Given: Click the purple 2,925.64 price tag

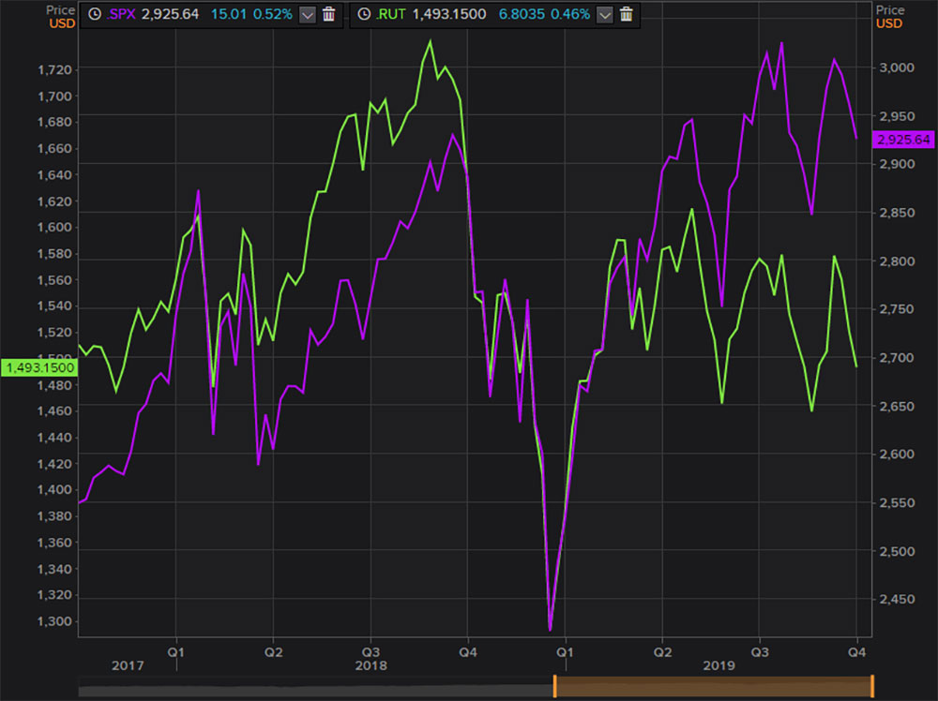Looking at the screenshot, I should pos(903,140).
